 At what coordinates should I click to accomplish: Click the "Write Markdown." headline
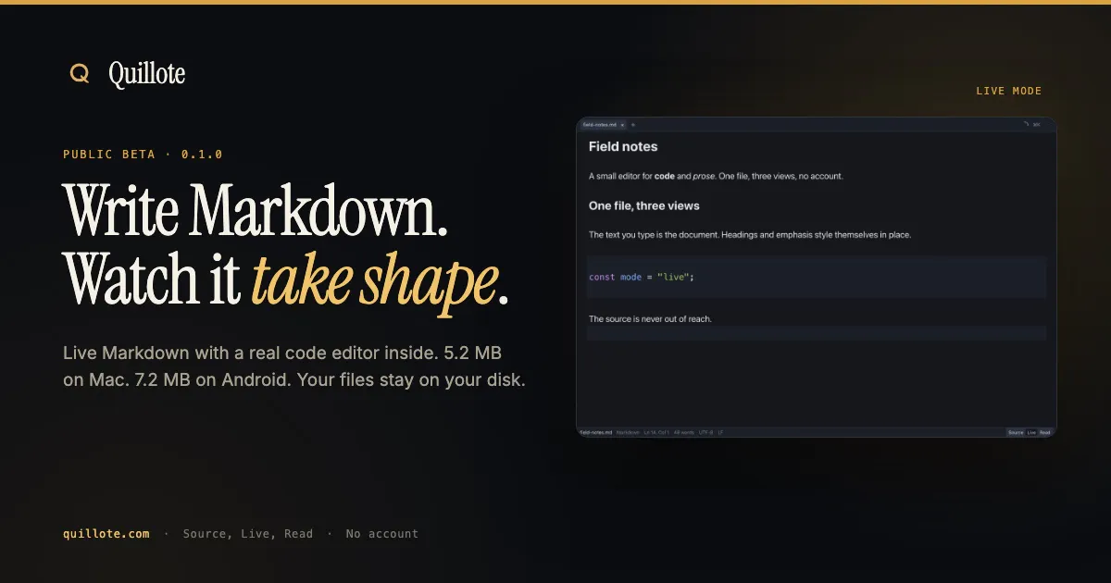click(256, 210)
